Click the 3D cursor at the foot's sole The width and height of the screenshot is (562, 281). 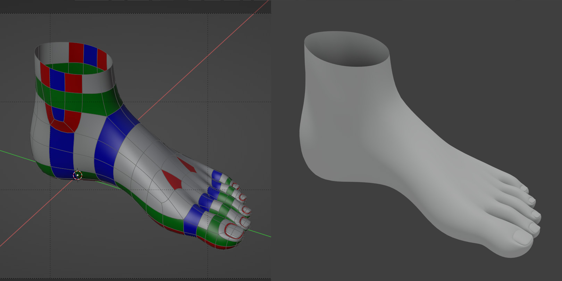77,175
